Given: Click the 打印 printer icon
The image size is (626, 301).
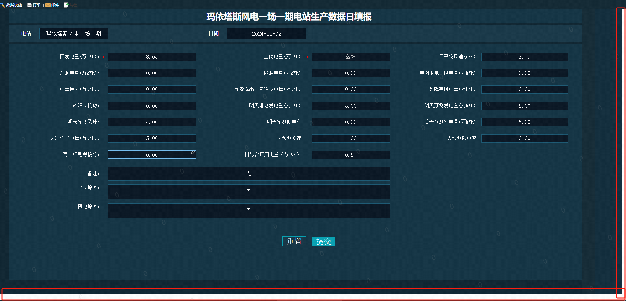Looking at the screenshot, I should (x=29, y=5).
